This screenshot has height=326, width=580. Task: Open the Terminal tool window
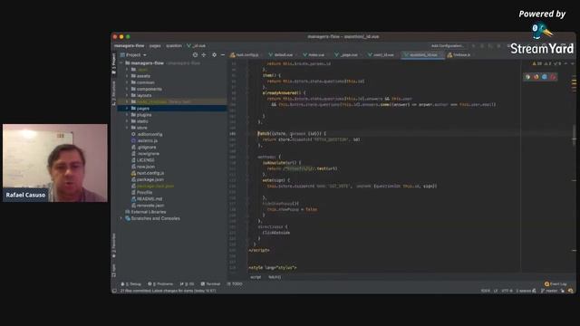click(x=210, y=283)
